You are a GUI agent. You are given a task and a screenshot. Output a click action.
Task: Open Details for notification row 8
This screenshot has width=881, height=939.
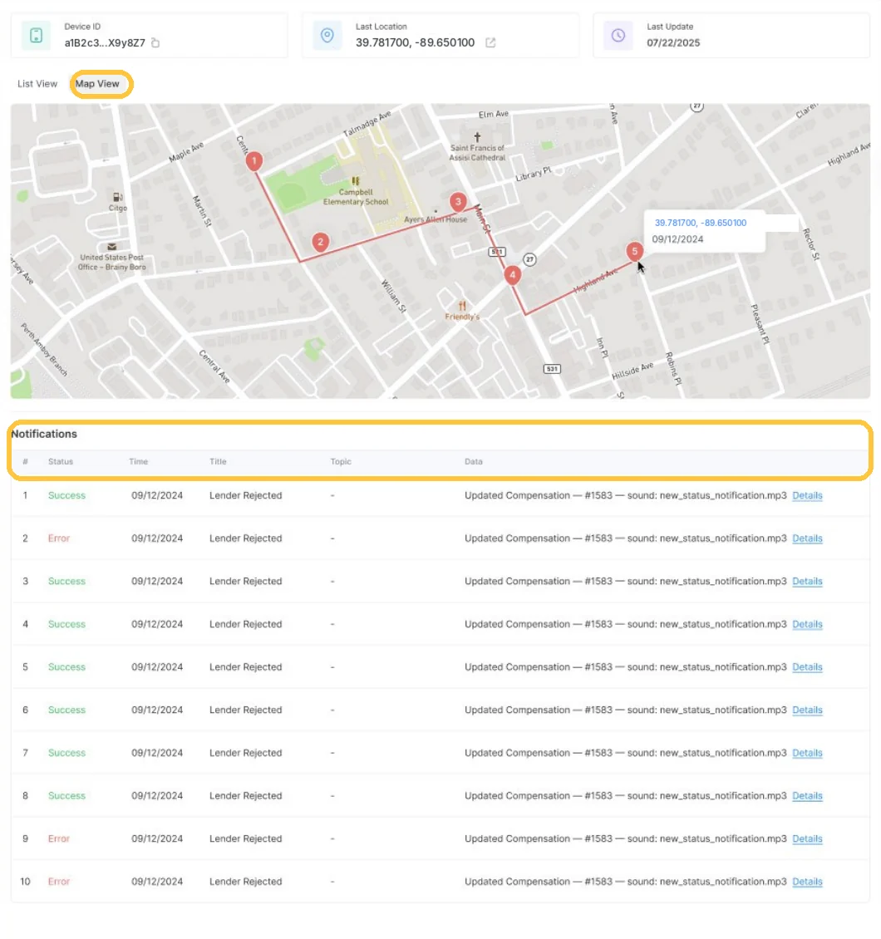(807, 796)
